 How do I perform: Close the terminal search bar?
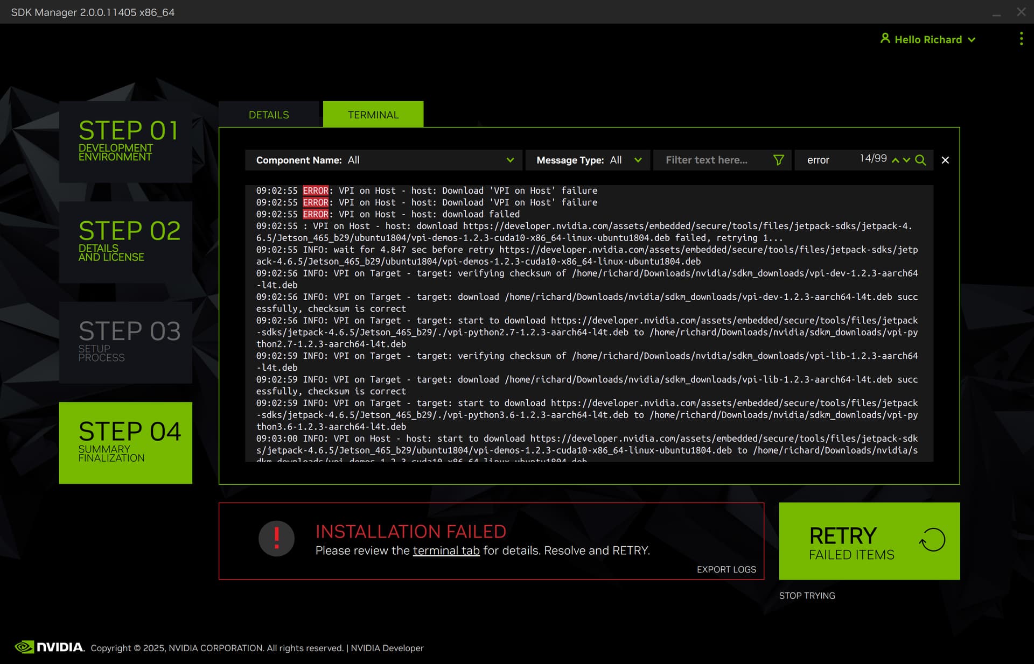(945, 160)
